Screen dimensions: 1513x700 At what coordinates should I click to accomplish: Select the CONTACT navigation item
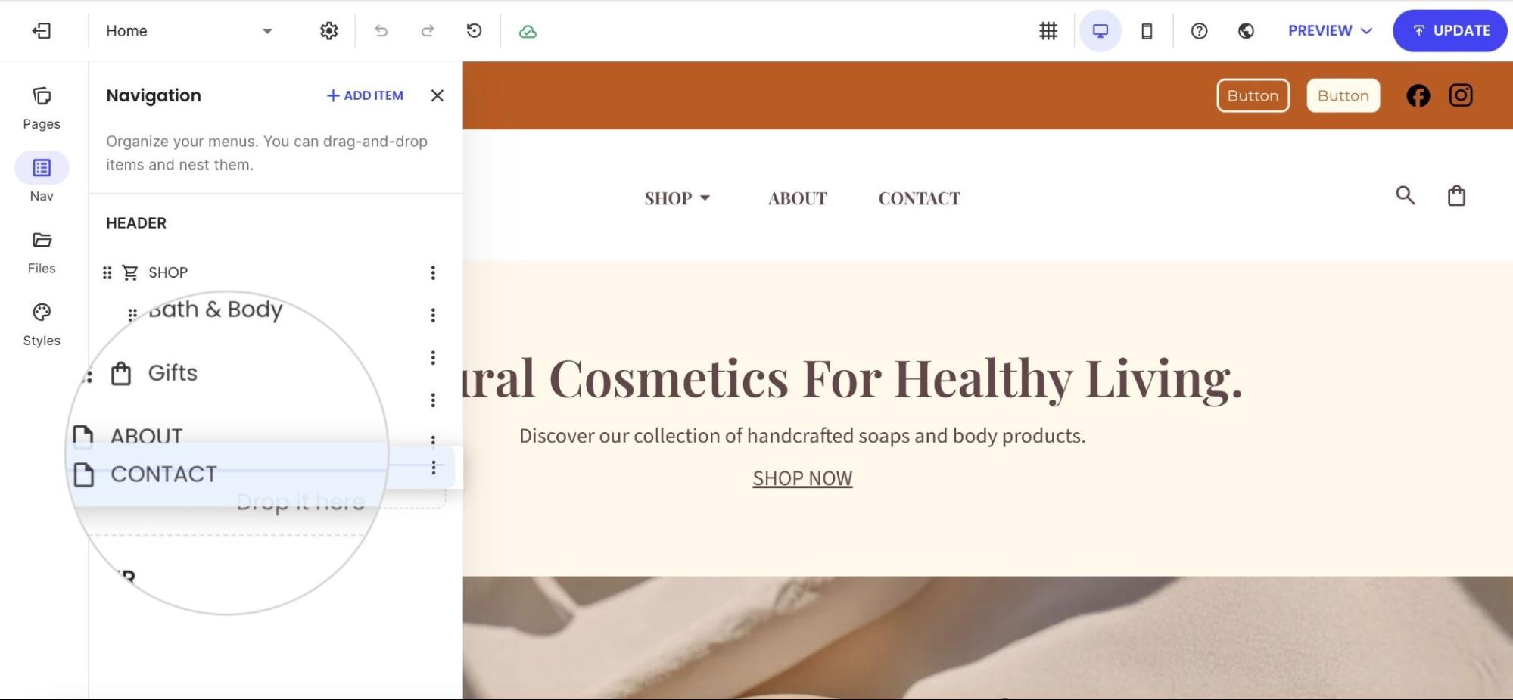[x=163, y=474]
